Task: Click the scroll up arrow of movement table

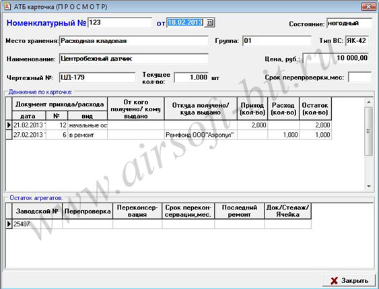Action: [369, 102]
